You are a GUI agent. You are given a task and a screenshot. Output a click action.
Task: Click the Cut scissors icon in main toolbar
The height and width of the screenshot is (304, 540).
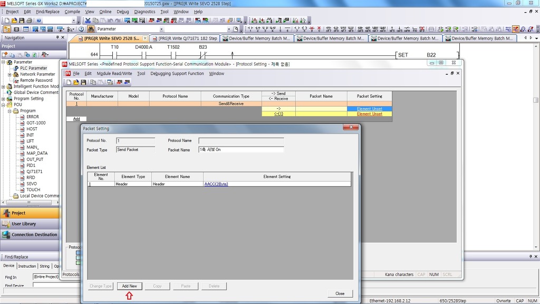click(88, 21)
